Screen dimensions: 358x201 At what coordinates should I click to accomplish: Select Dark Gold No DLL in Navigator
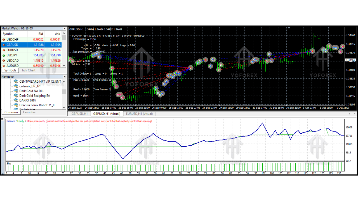point(32,91)
